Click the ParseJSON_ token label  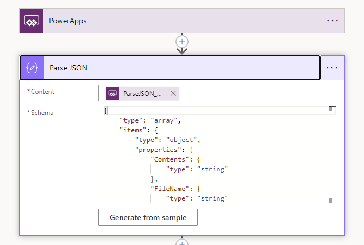(x=142, y=94)
